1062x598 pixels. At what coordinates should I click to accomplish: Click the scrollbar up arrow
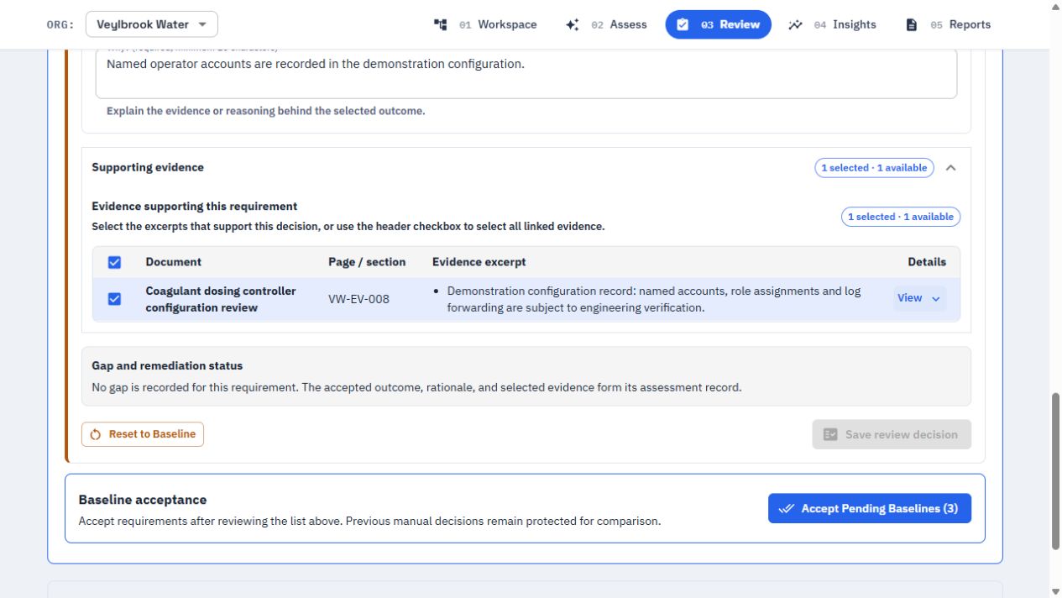[x=1055, y=7]
